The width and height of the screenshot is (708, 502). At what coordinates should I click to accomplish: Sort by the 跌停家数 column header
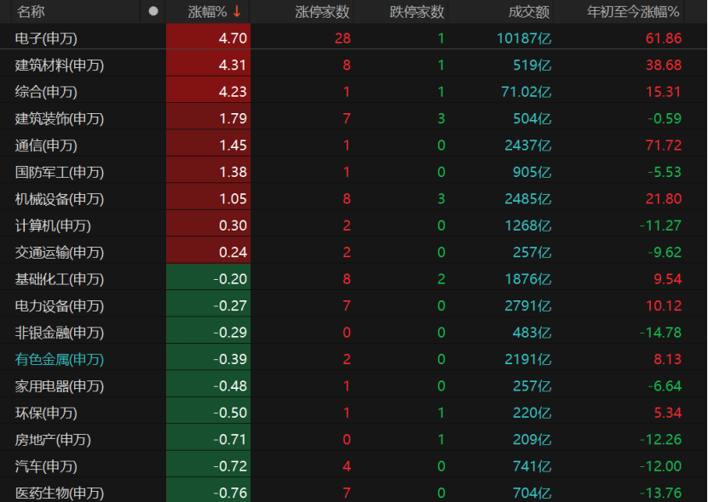pyautogui.click(x=417, y=12)
